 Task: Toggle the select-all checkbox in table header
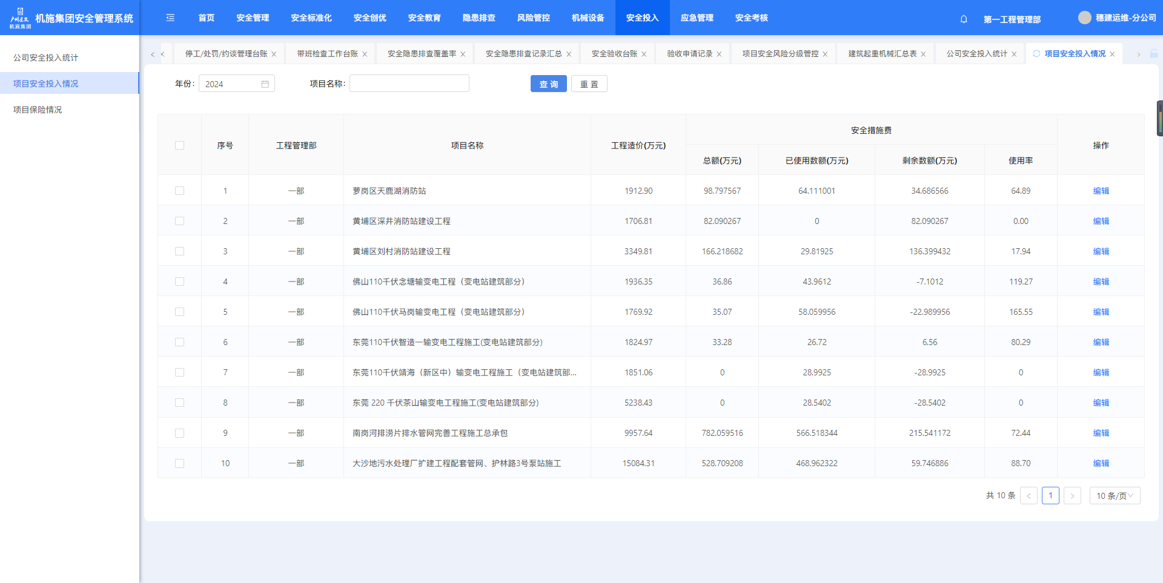click(179, 145)
